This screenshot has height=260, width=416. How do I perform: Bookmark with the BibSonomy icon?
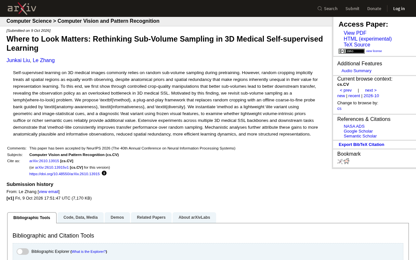click(x=340, y=161)
